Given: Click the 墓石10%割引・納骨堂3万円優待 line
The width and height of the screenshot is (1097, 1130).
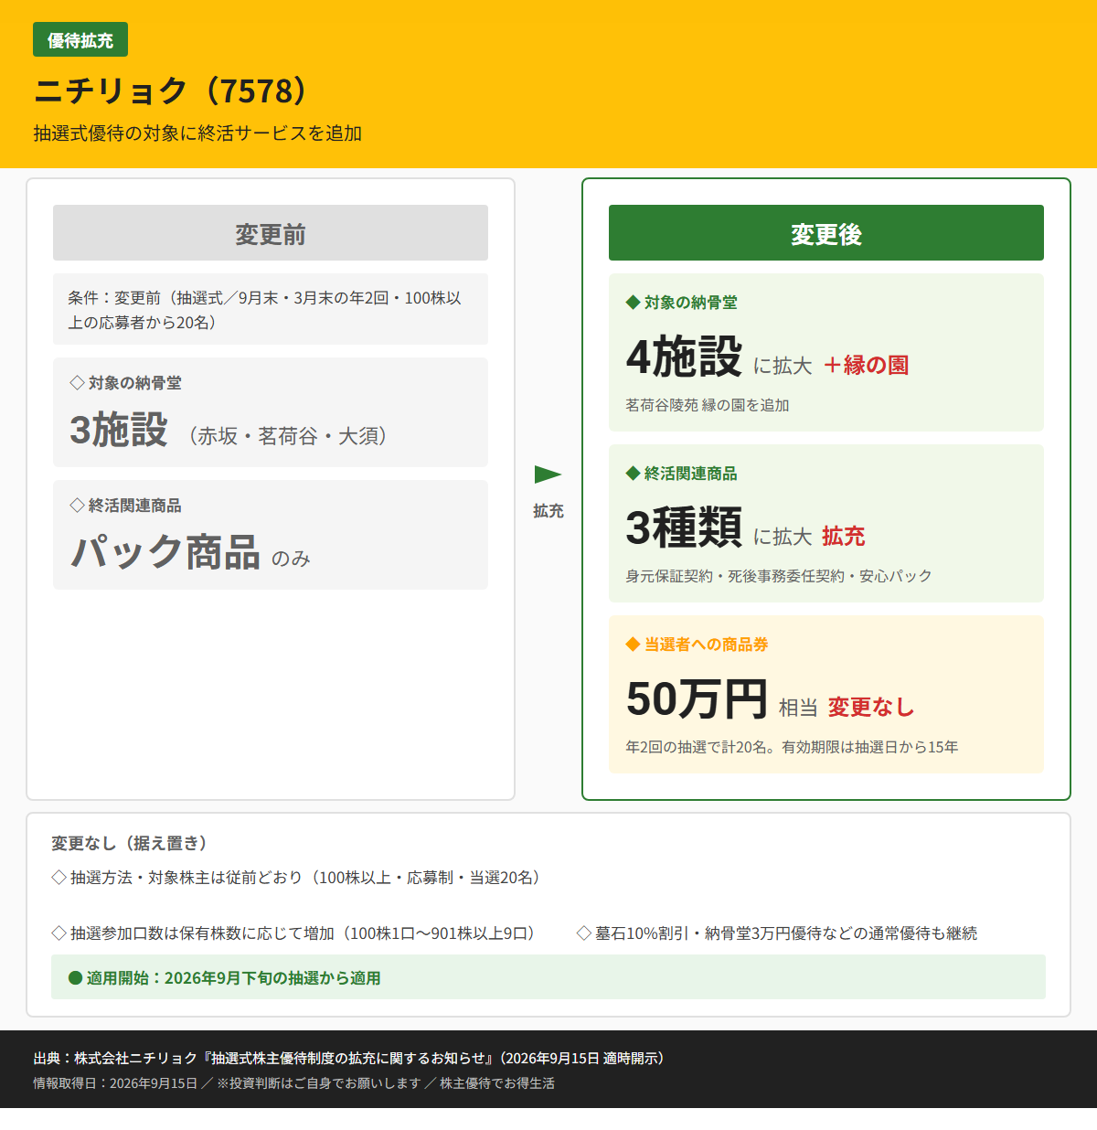Looking at the screenshot, I should (777, 933).
